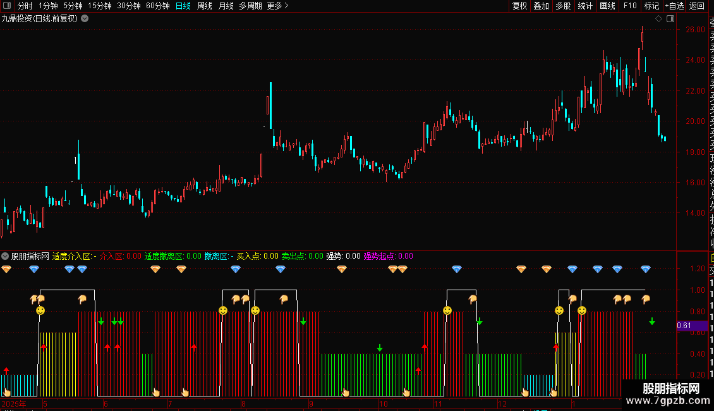
Task: Expand the 更多 periods menu
Action: [278, 6]
